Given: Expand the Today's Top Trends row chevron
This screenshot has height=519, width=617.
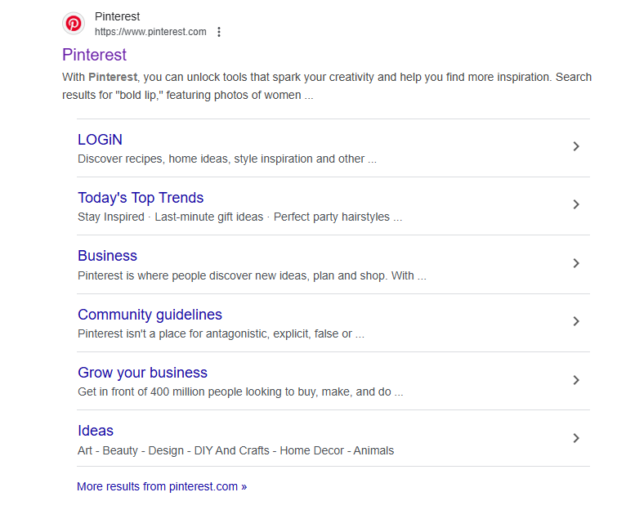Looking at the screenshot, I should point(576,204).
